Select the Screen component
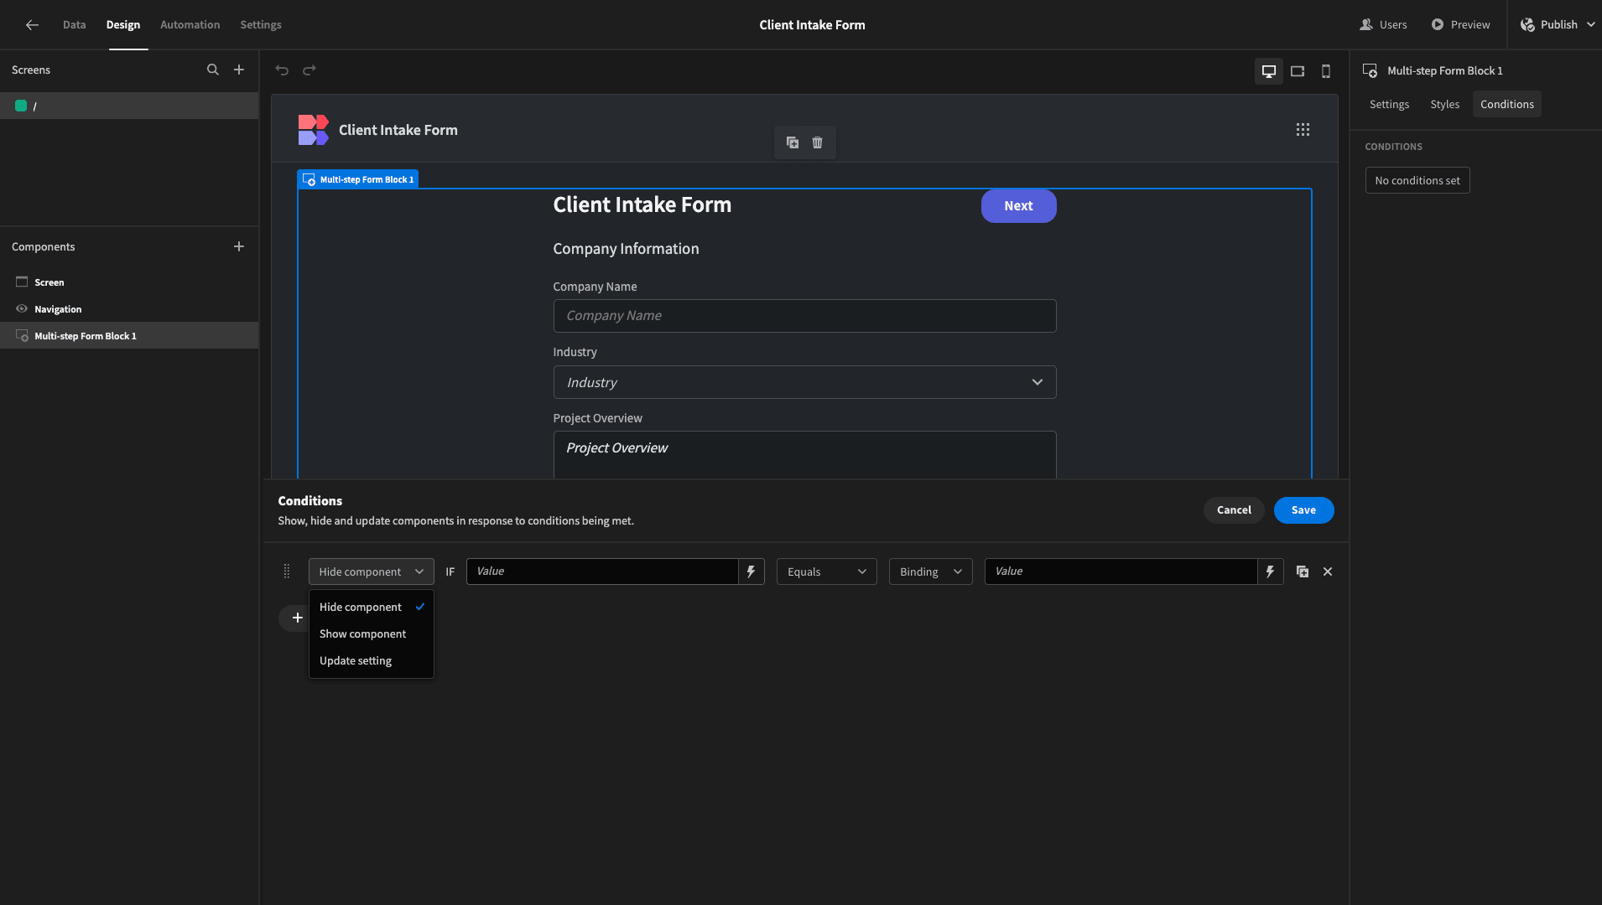This screenshot has width=1602, height=905. (x=129, y=282)
